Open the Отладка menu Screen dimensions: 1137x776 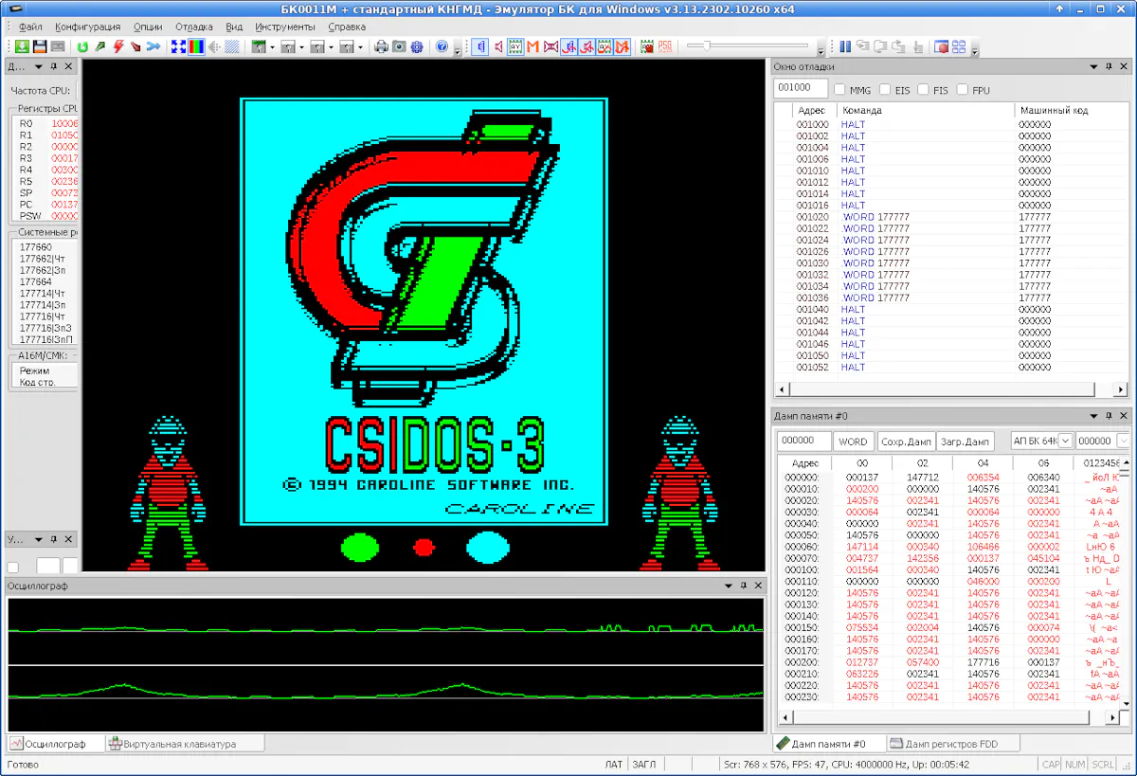(194, 27)
